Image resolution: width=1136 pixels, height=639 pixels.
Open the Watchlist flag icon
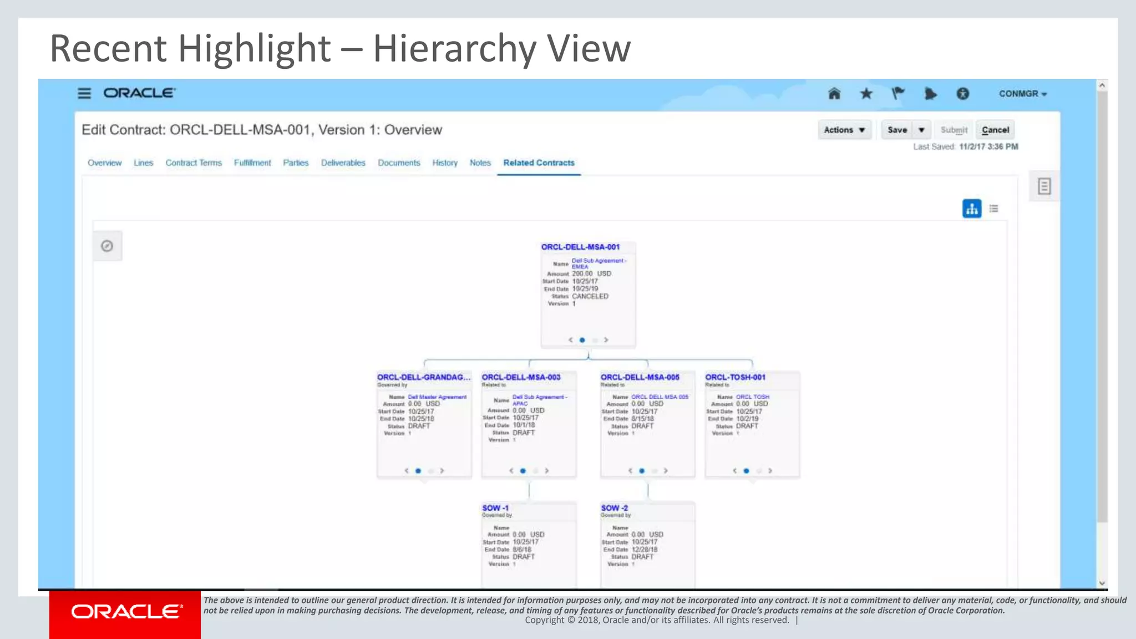(898, 93)
